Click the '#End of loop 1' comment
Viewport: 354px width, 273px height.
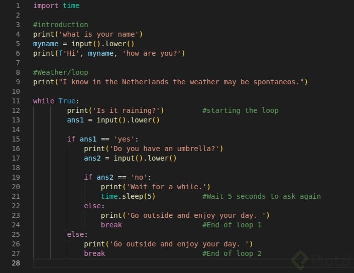(x=232, y=225)
